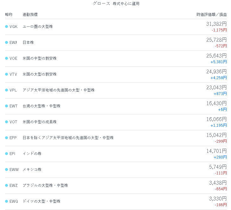
Task: Select the blue dot next to VPL
Action: click(x=6, y=90)
